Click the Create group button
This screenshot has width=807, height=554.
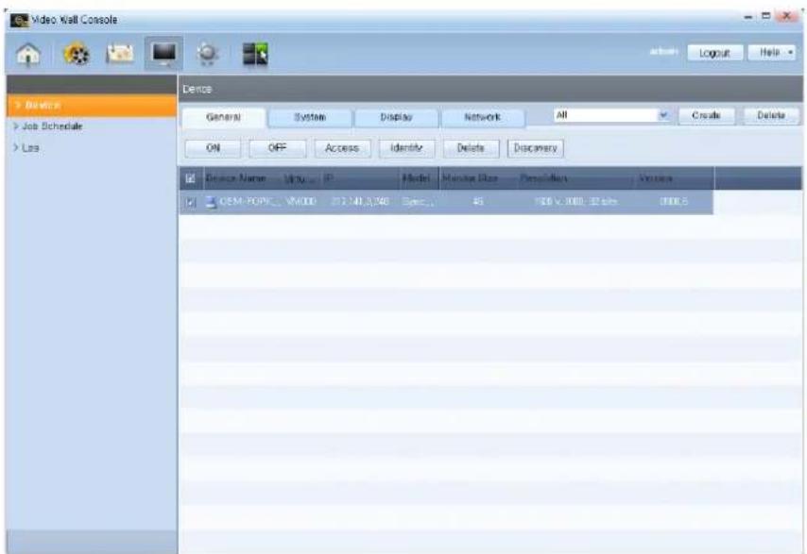coord(706,116)
